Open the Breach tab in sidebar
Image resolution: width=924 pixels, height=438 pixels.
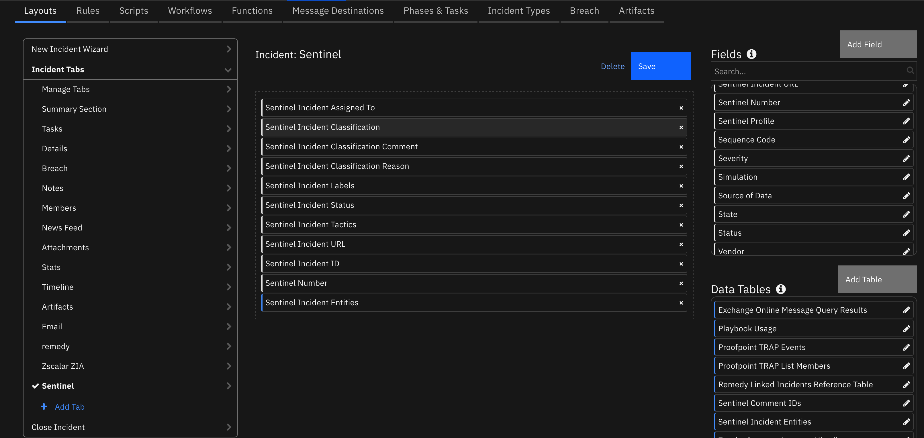[x=130, y=168]
